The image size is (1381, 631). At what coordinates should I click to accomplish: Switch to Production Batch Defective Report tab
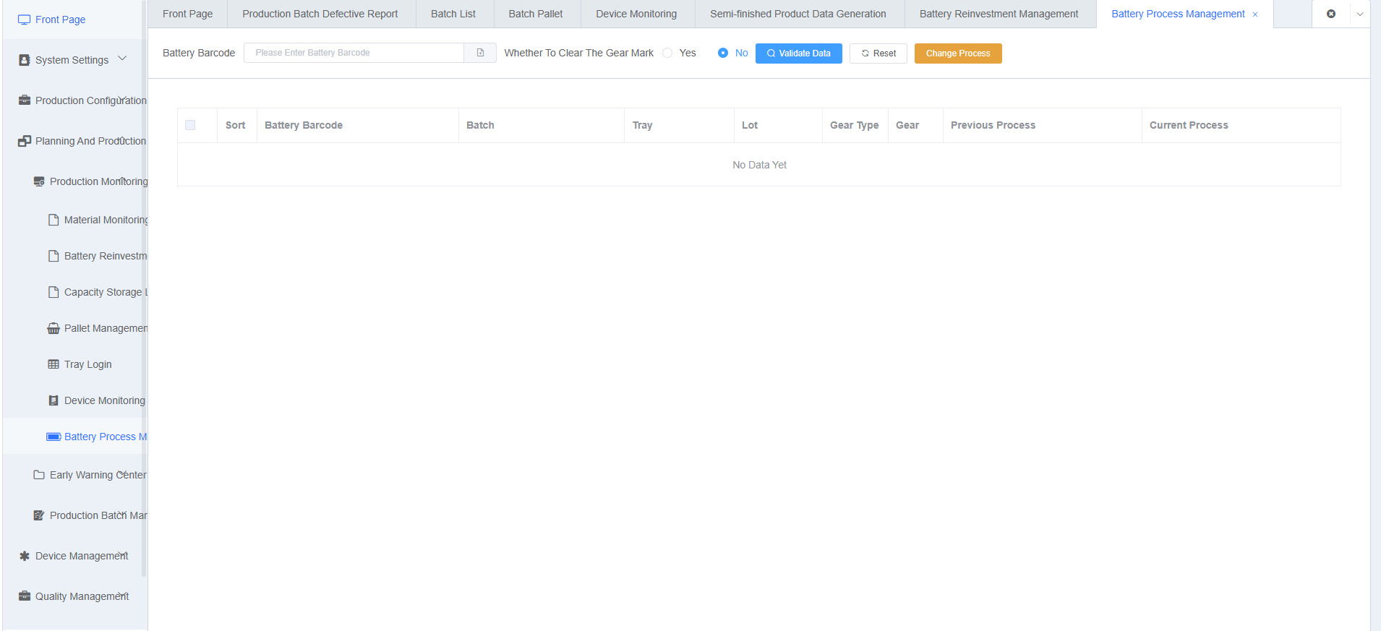coord(320,14)
